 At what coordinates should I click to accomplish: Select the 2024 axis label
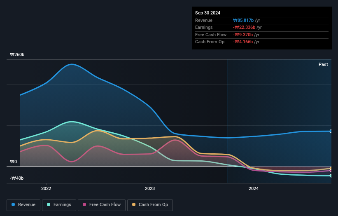click(254, 188)
